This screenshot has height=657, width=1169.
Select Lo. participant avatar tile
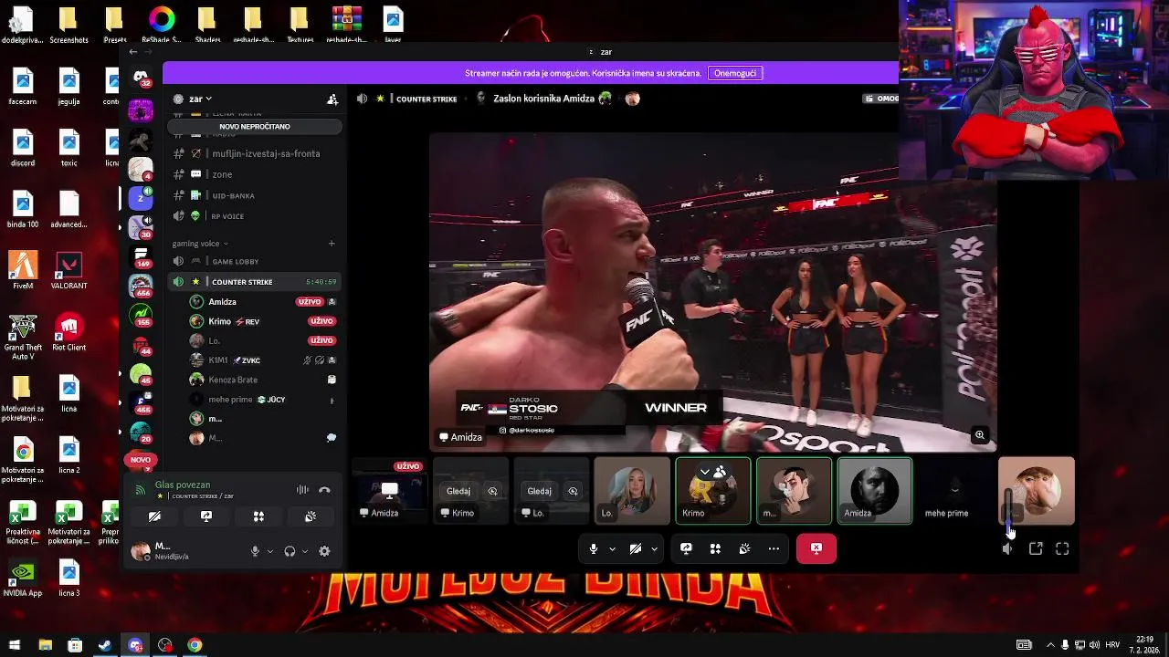point(632,491)
